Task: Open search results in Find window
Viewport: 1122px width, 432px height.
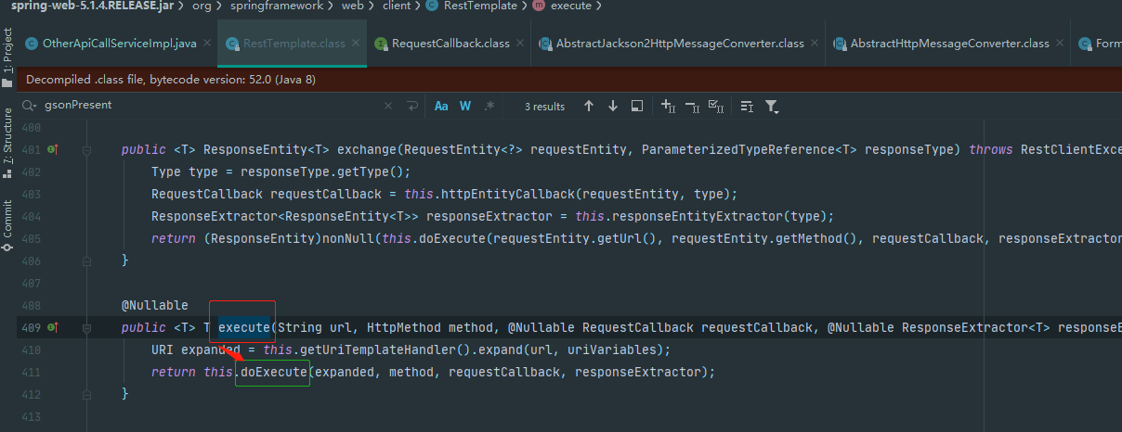Action: pyautogui.click(x=637, y=106)
